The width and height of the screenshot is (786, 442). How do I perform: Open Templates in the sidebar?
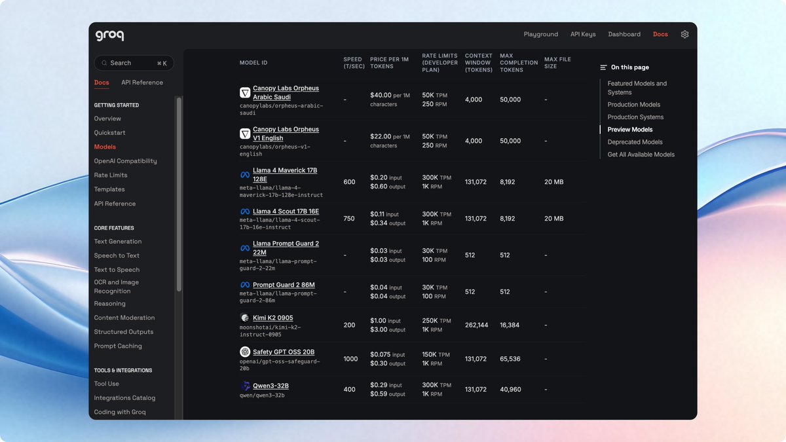(x=109, y=189)
